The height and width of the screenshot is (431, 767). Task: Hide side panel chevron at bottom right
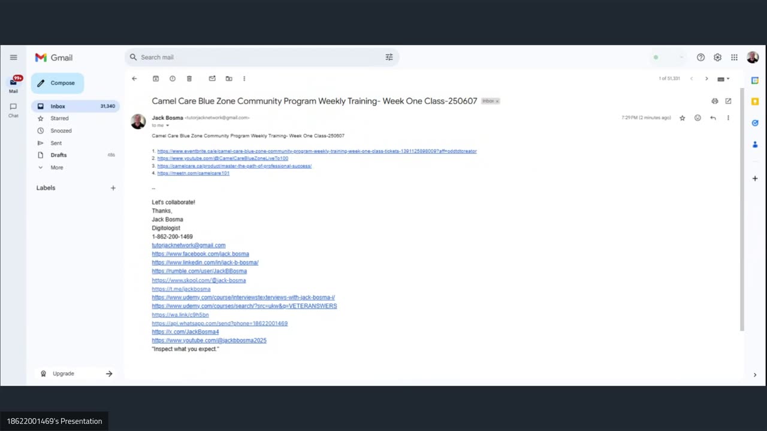pos(754,375)
